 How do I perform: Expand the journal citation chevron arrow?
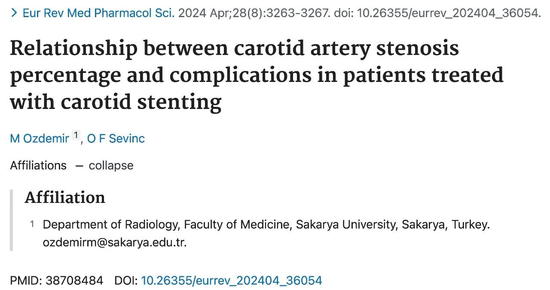pos(14,13)
